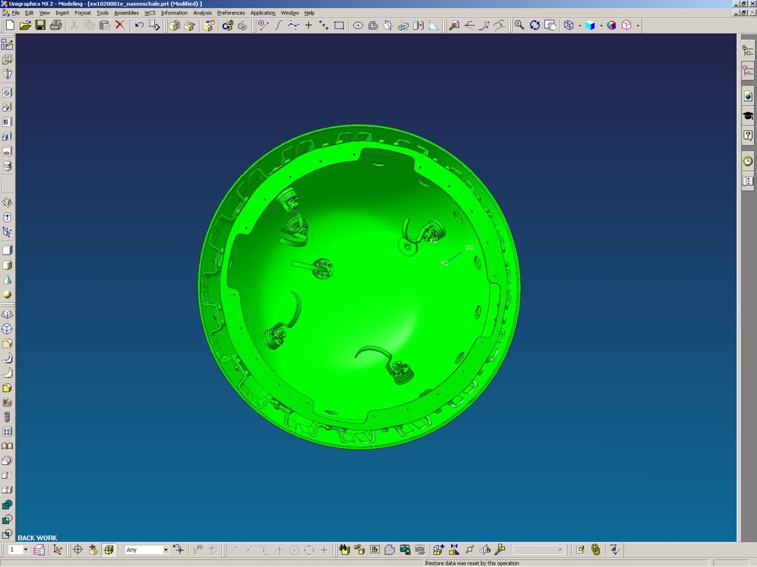Click the Layer Settings icon beside layer box
Screen dimensions: 757x567
[x=39, y=550]
